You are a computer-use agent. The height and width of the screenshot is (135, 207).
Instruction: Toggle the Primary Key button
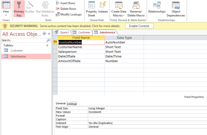(x=19, y=9)
